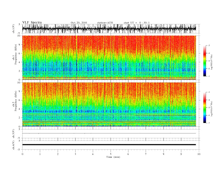Screen dimensions: 224x173
Task: Click the "6" kHz tick of ch.1 spectrogram
Action: point(20,53)
